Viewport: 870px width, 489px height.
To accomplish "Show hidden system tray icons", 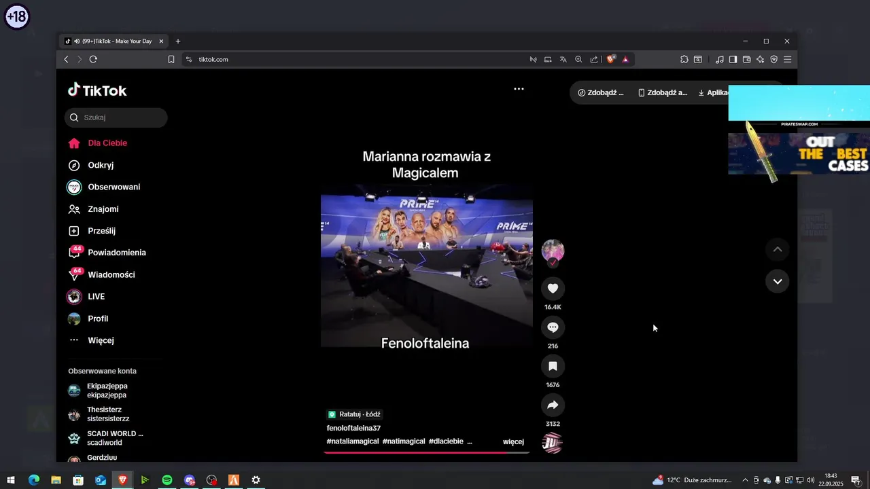I will pyautogui.click(x=745, y=480).
